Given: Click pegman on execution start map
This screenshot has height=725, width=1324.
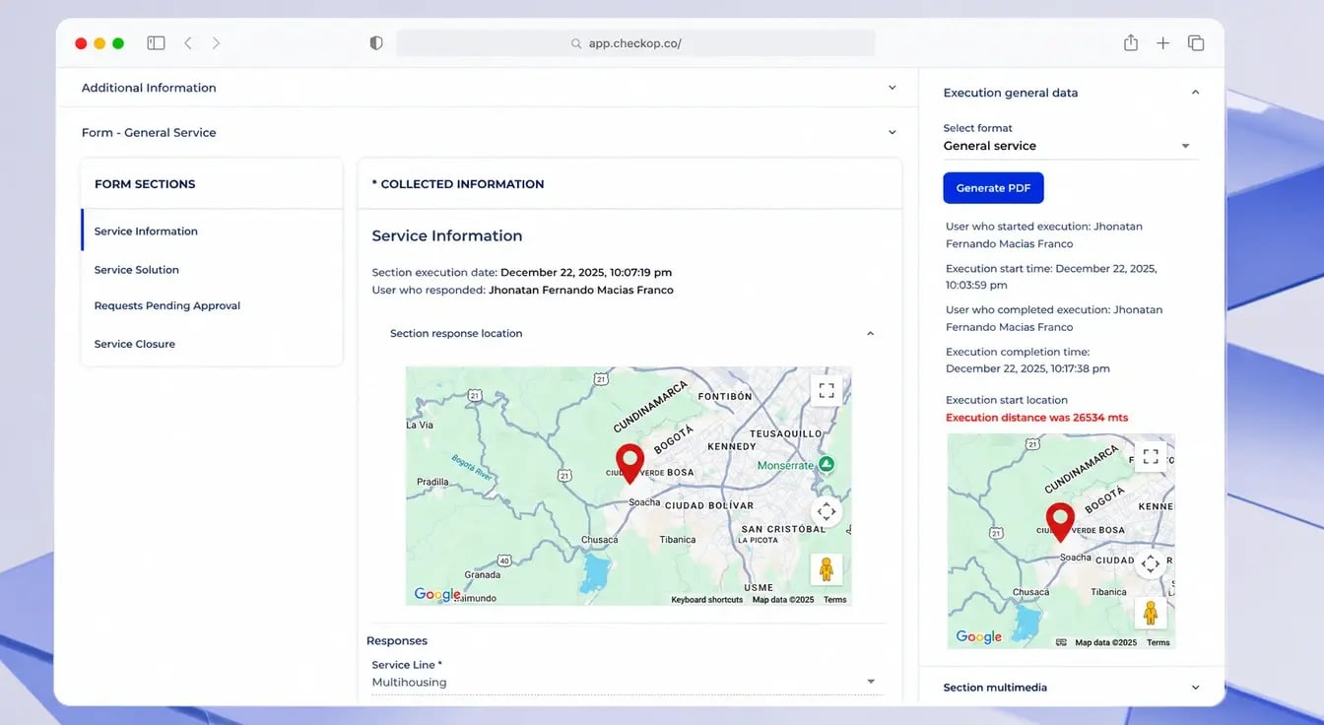Looking at the screenshot, I should (x=1150, y=613).
